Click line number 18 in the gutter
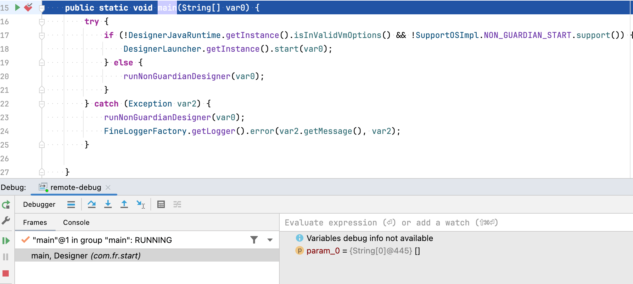633x284 pixels. (5, 49)
